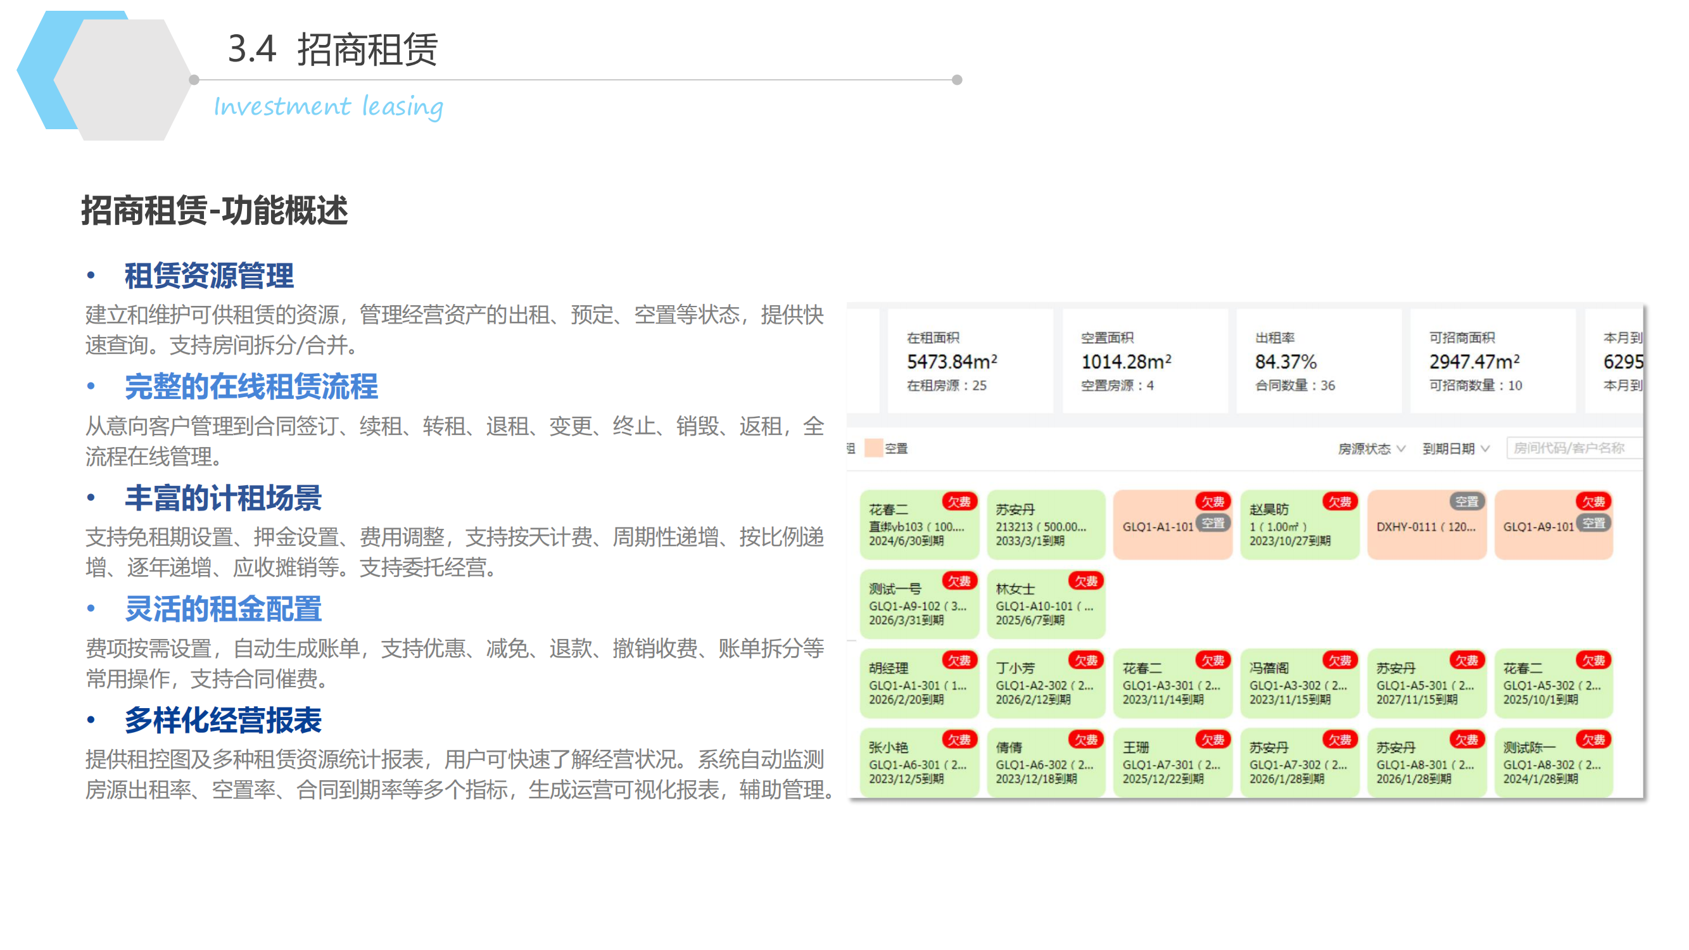Focus the 房间代码/客户名称 search field
Viewport: 1689px width, 950px height.
1574,448
